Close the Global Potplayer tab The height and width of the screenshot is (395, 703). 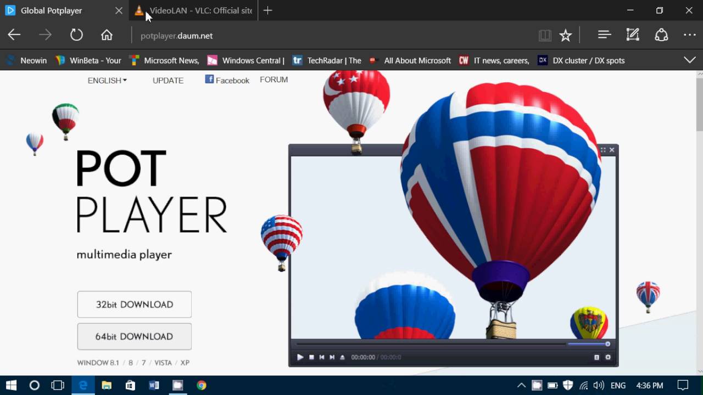(x=119, y=10)
